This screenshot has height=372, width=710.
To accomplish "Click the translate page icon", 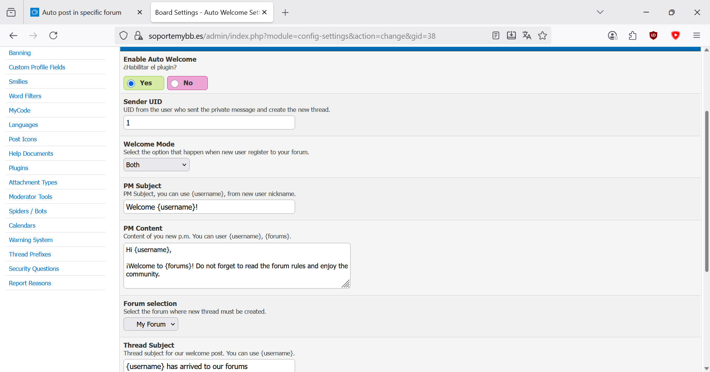I will click(x=527, y=35).
